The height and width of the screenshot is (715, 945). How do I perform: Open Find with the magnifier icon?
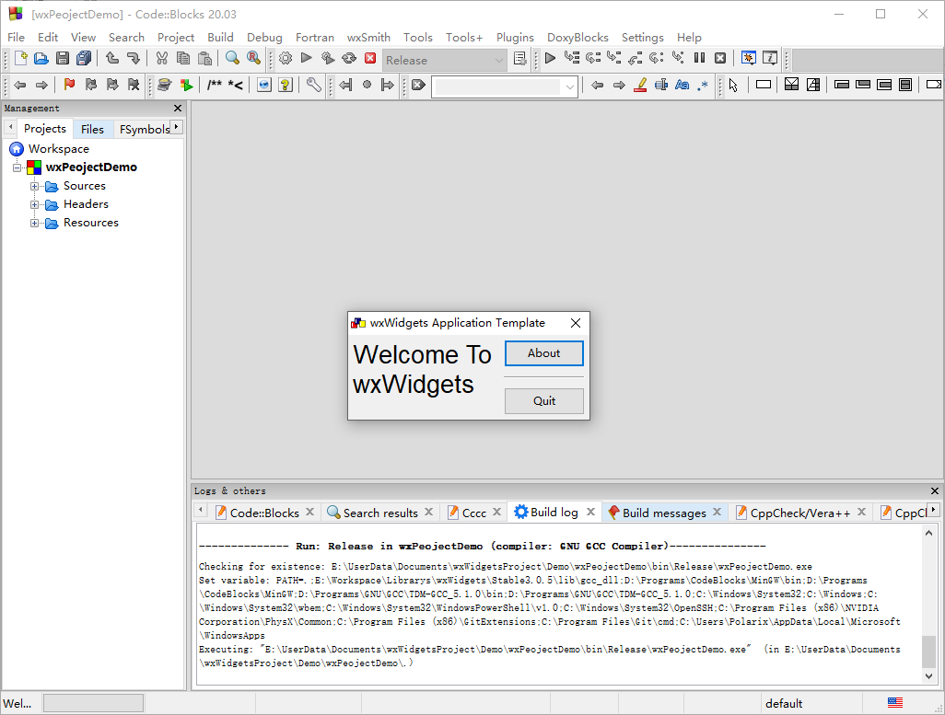(232, 58)
